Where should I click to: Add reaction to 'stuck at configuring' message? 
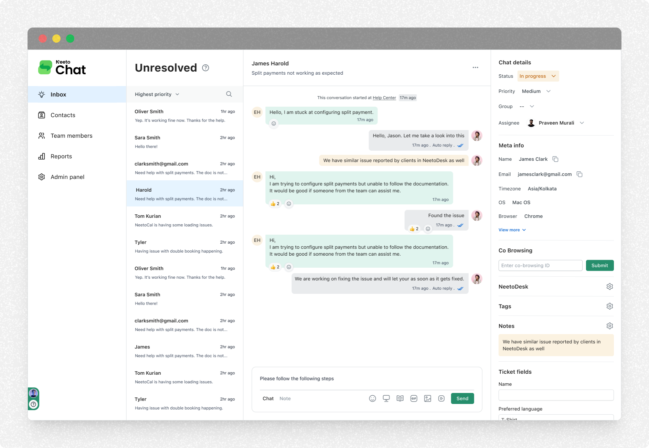(x=274, y=124)
